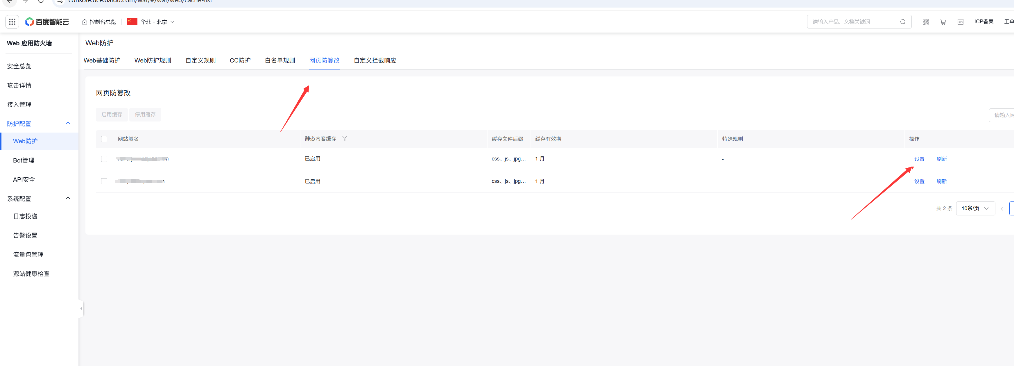Collapse the 系统配置 sidebar section
Image resolution: width=1014 pixels, height=366 pixels.
click(x=68, y=198)
